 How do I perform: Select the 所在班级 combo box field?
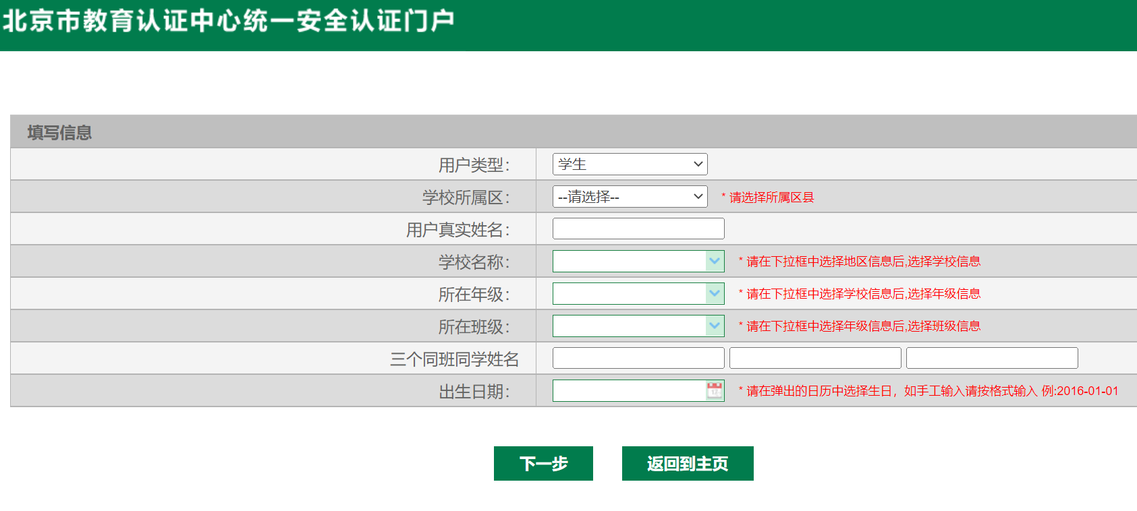click(x=629, y=326)
